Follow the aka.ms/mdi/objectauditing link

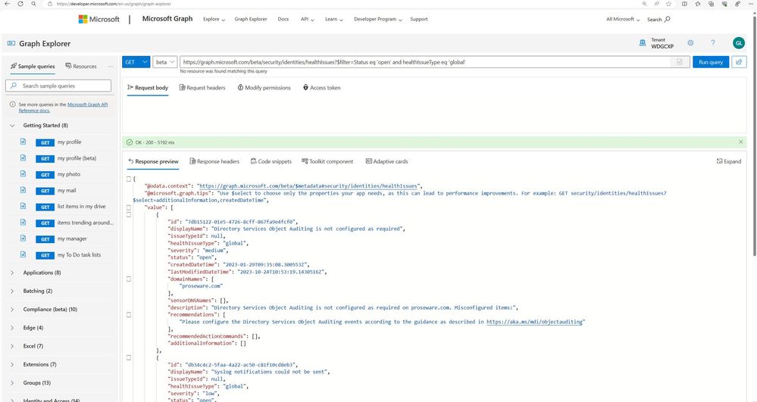point(535,322)
